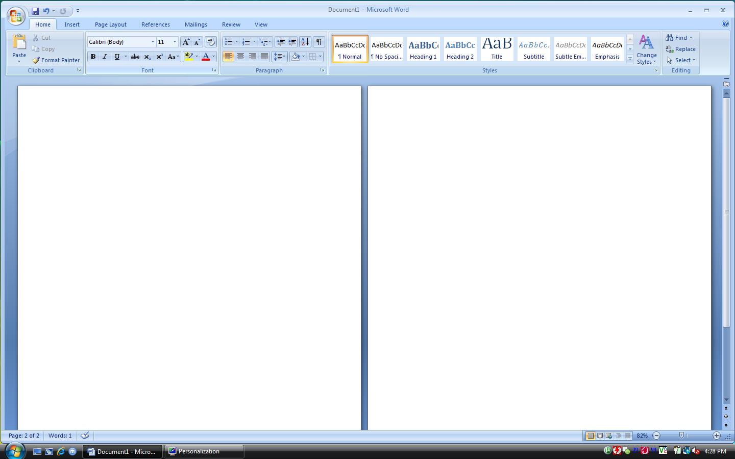This screenshot has width=735, height=459.
Task: Apply the Heading 1 style
Action: (423, 49)
